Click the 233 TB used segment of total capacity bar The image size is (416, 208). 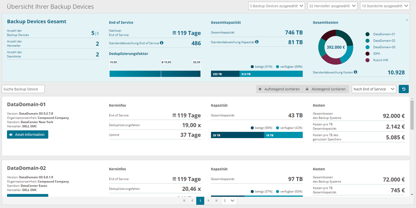[225, 74]
